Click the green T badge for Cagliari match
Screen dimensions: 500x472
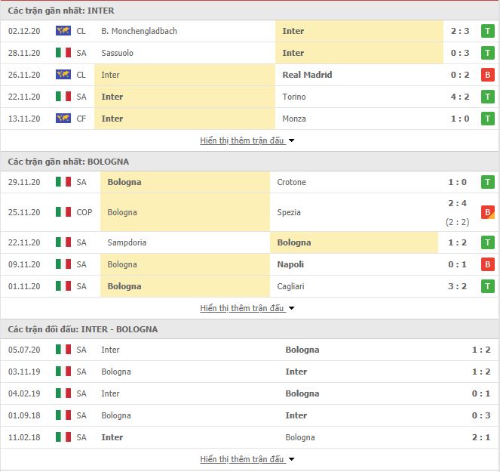coord(488,286)
